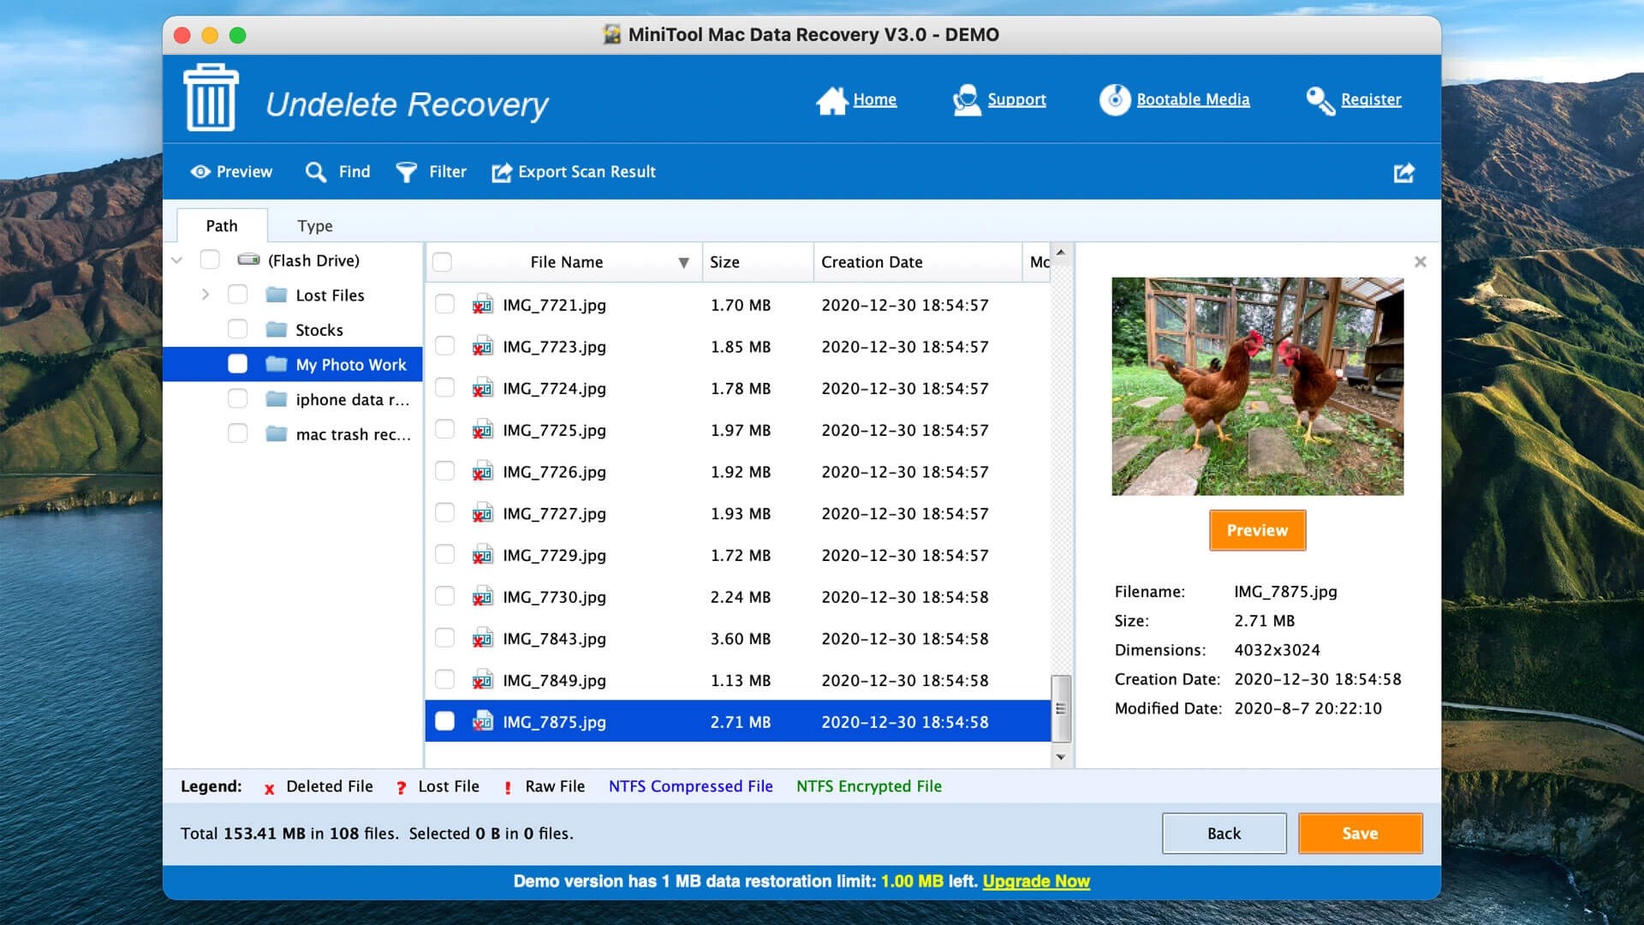
Task: Sort files using the File Name column arrow
Action: point(682,262)
